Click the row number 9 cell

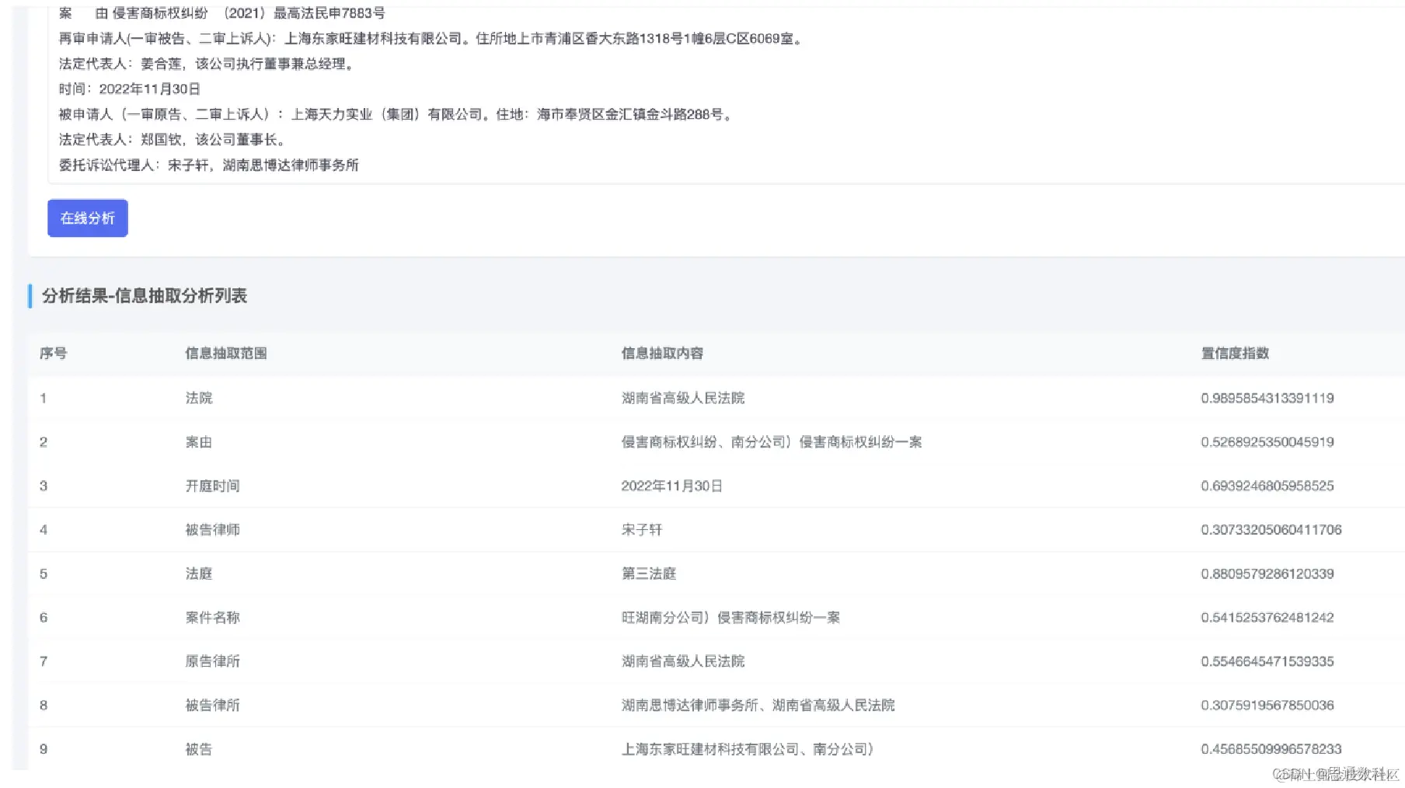pyautogui.click(x=44, y=749)
